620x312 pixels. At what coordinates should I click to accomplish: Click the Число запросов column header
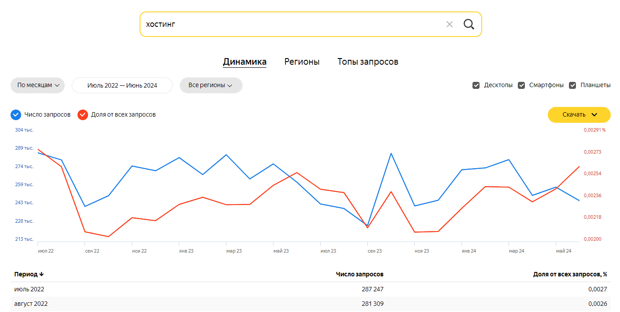pyautogui.click(x=359, y=274)
